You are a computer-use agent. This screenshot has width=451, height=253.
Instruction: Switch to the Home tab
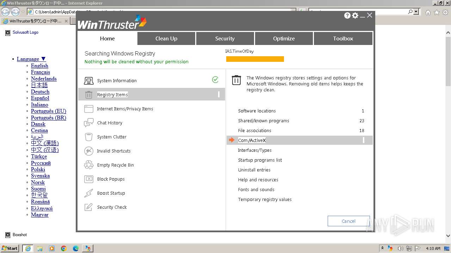[x=107, y=39]
